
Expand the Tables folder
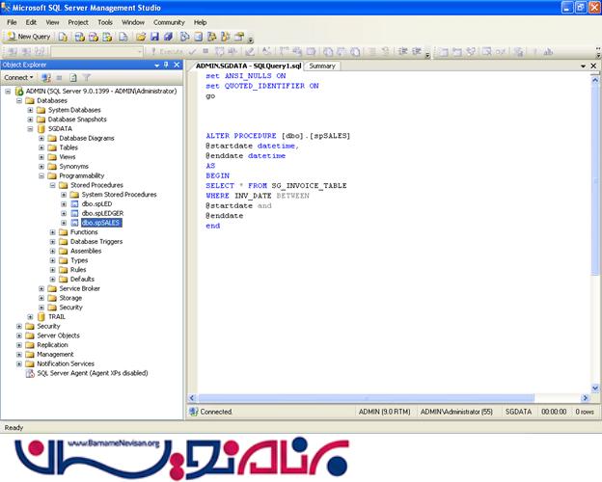[41, 147]
